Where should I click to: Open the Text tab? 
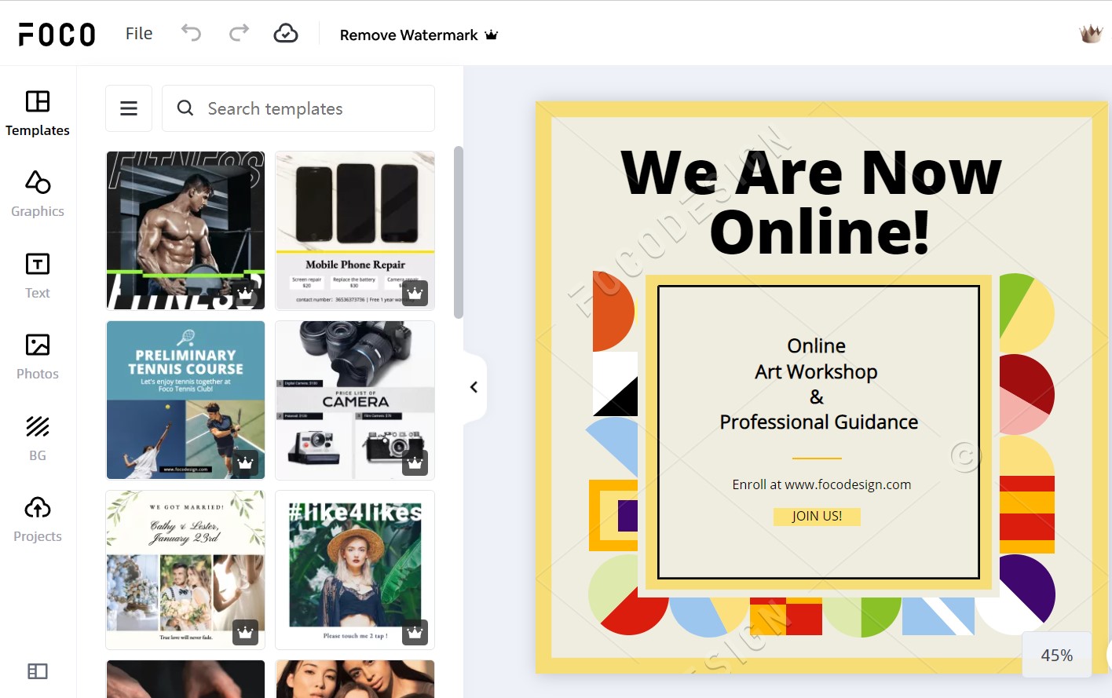[x=38, y=276]
